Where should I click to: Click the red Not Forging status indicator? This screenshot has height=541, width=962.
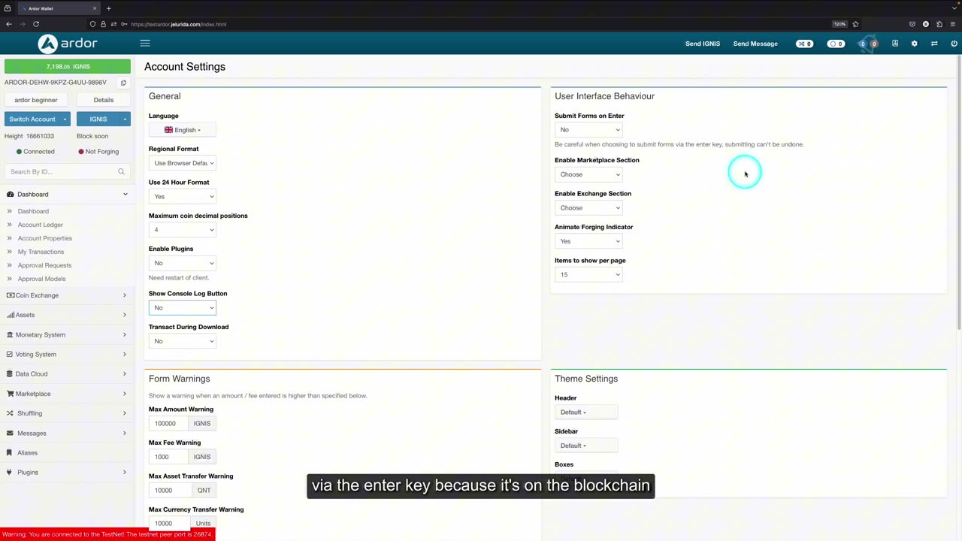(x=98, y=152)
